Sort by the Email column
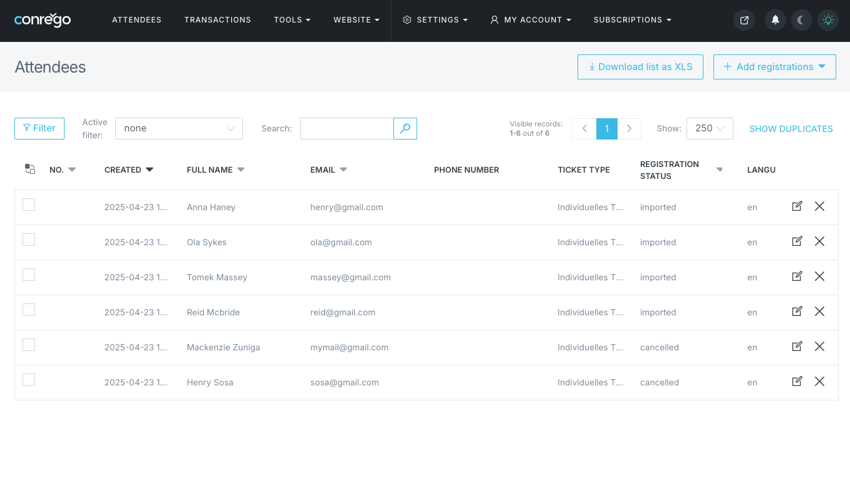The height and width of the screenshot is (498, 850). click(328, 170)
